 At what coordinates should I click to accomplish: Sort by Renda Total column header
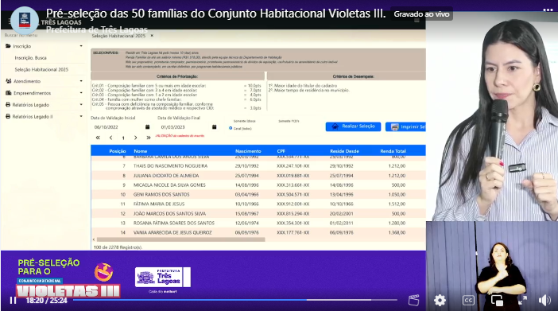pyautogui.click(x=393, y=151)
